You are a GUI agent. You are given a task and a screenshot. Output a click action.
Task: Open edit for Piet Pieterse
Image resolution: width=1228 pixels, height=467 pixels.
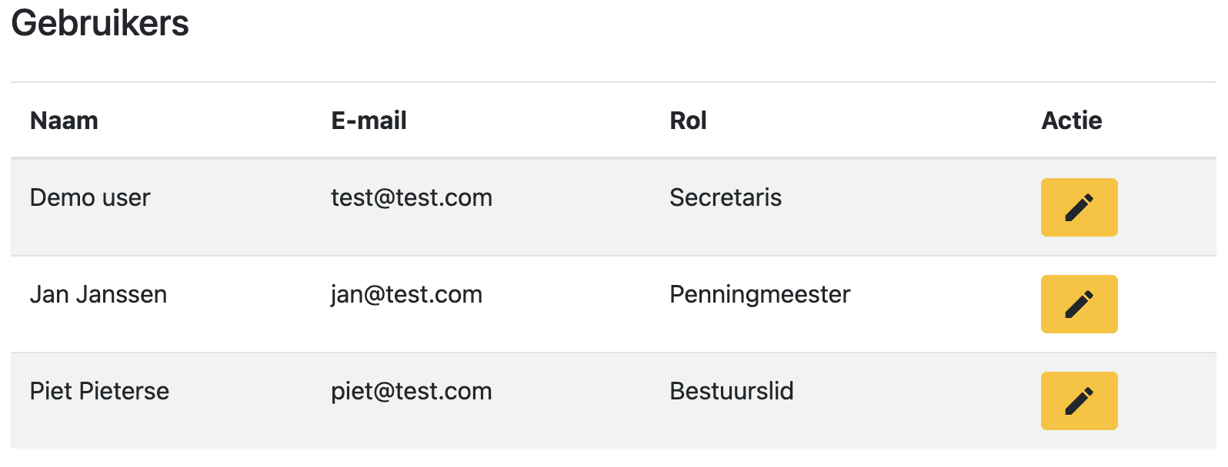(x=1079, y=401)
